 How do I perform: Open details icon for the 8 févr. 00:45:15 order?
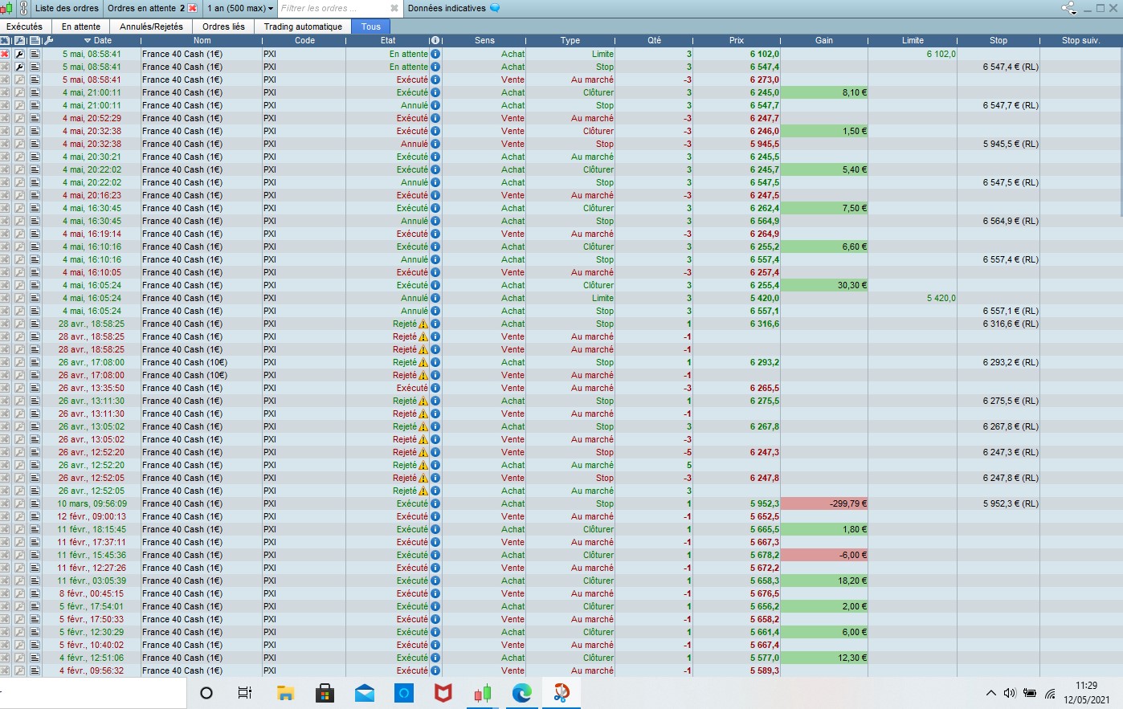click(x=35, y=593)
